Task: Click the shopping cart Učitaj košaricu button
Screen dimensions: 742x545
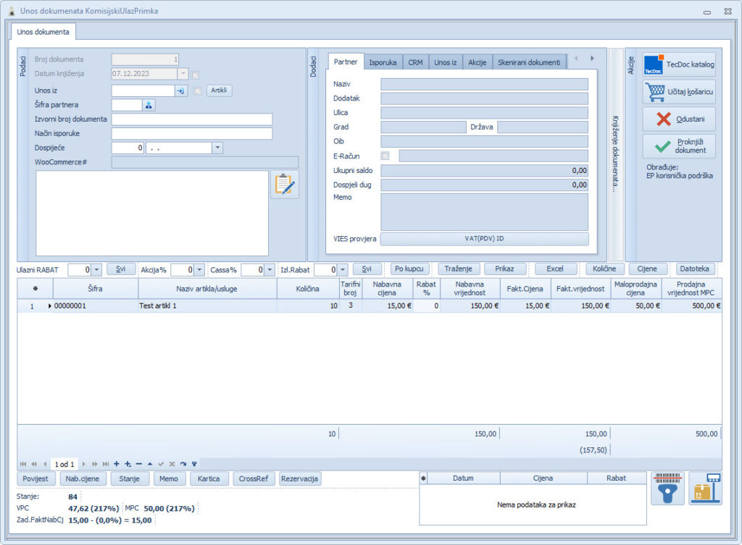Action: pyautogui.click(x=679, y=92)
